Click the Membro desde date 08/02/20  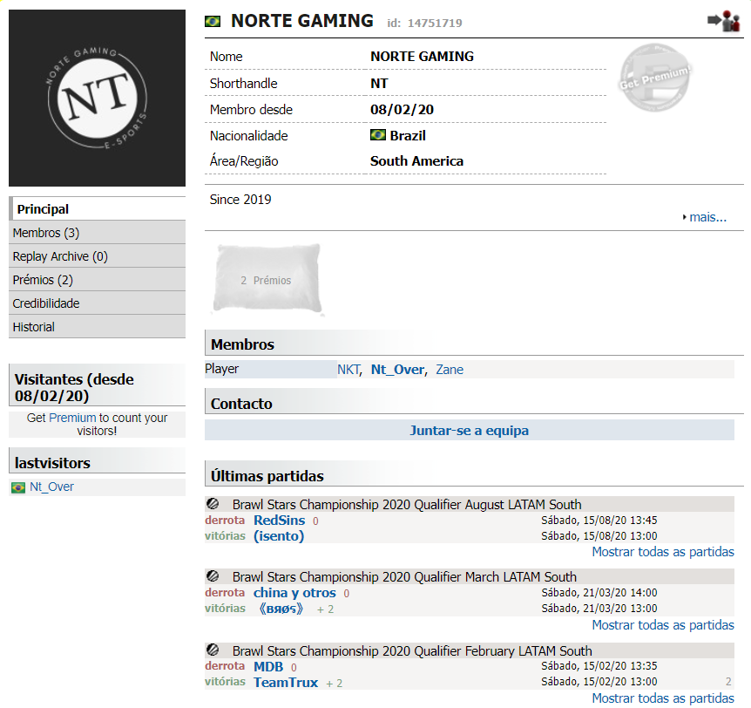[x=402, y=109]
